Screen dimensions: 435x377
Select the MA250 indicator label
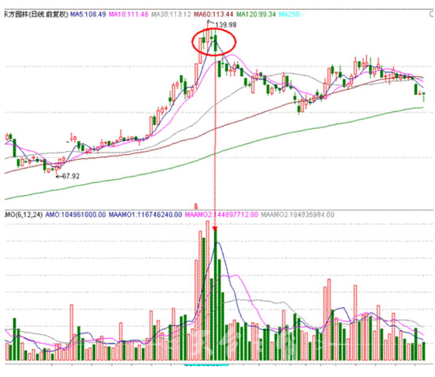pyautogui.click(x=291, y=14)
